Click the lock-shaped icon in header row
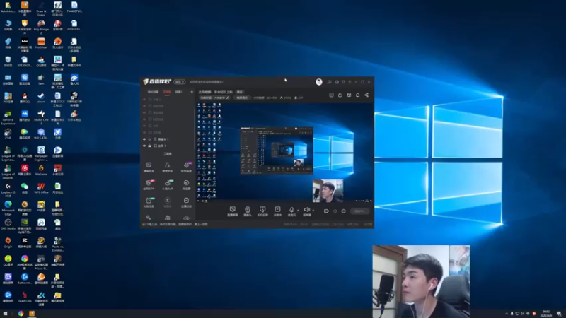The width and height of the screenshot is (566, 318). [x=340, y=95]
